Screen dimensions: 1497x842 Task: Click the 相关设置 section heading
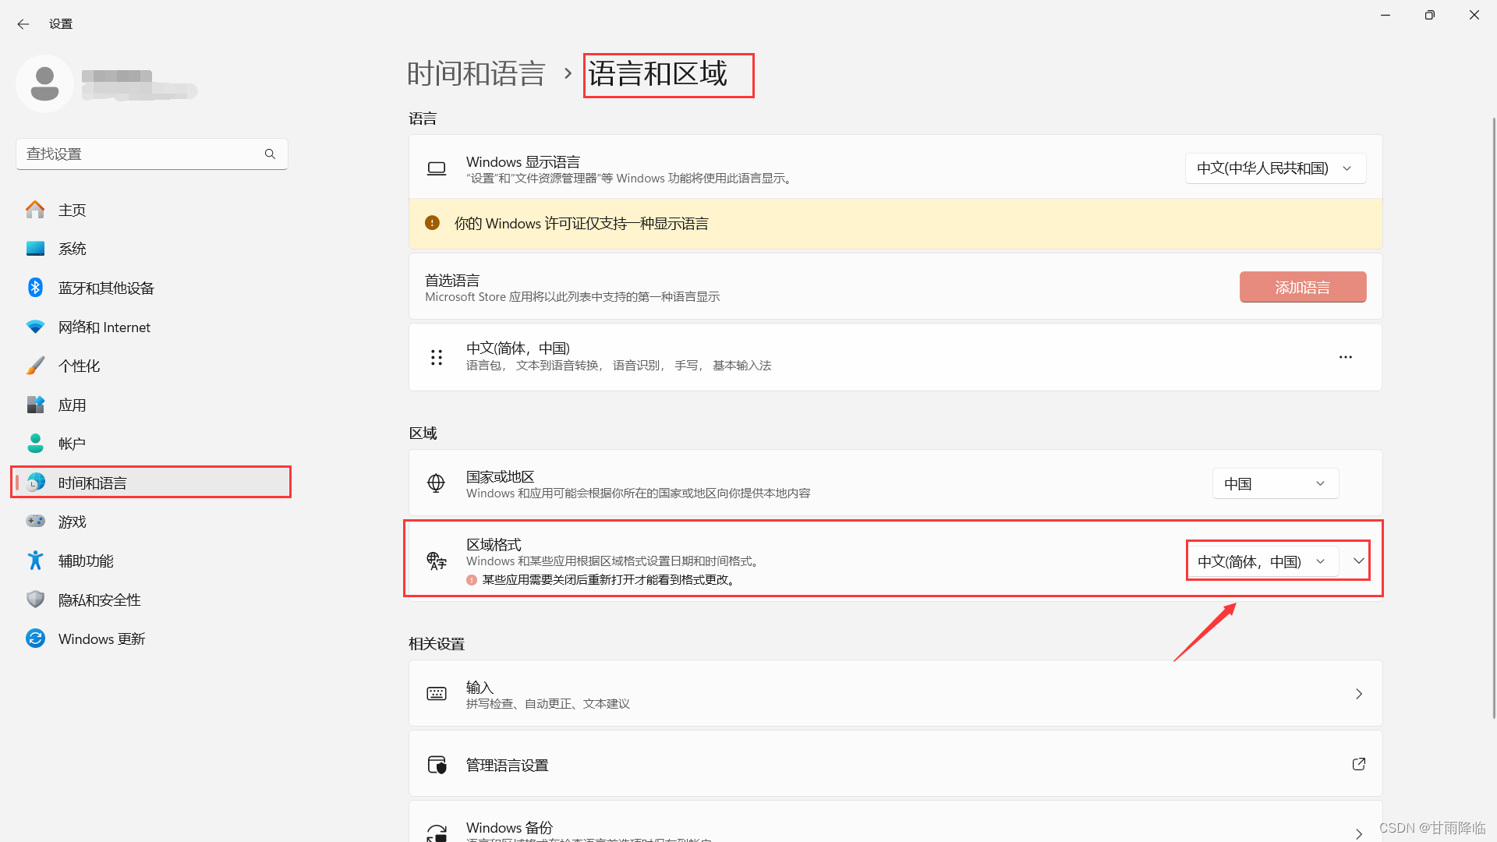437,644
